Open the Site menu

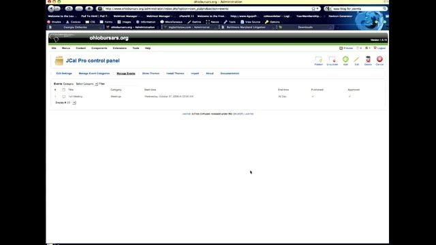pyautogui.click(x=54, y=48)
